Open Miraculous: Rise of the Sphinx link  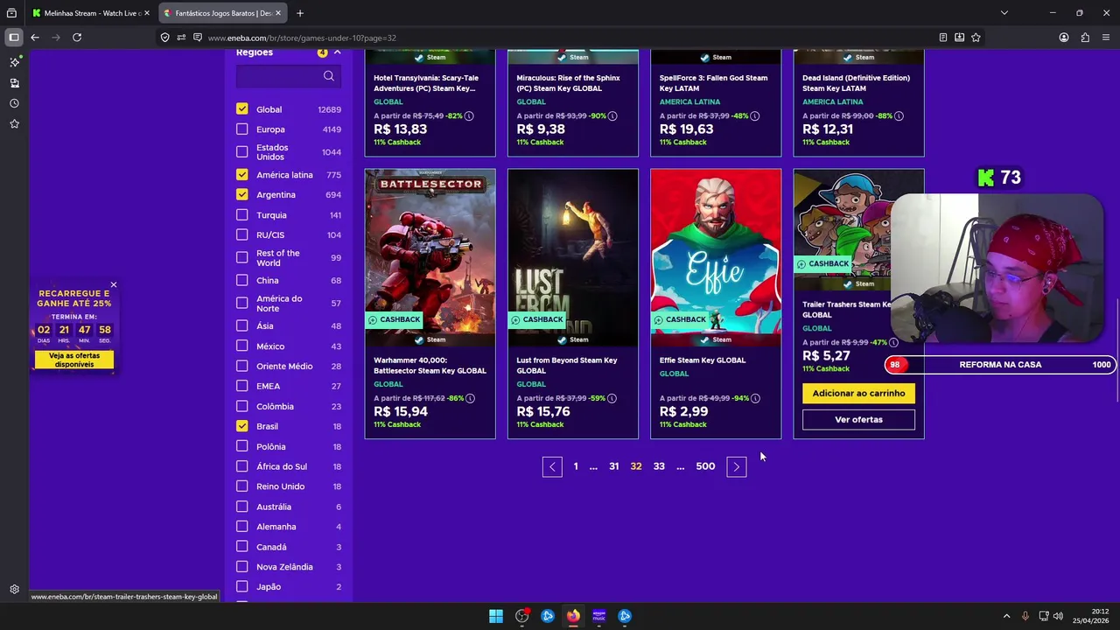click(569, 83)
